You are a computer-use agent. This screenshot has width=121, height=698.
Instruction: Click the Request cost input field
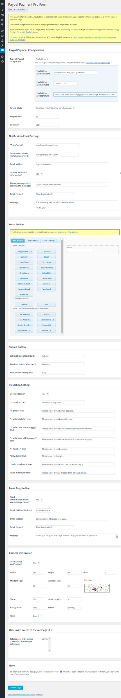coord(46,117)
